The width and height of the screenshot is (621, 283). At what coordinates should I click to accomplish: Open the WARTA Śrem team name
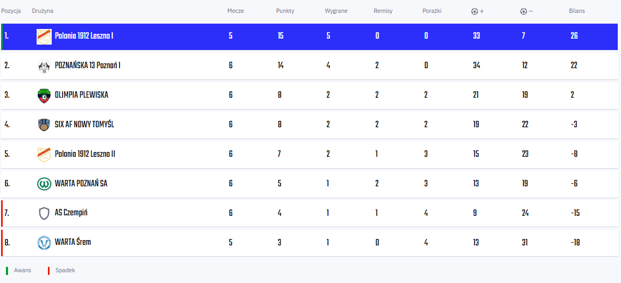(x=73, y=242)
